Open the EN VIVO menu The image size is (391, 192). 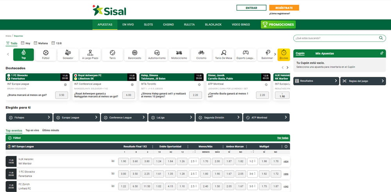pyautogui.click(x=128, y=25)
